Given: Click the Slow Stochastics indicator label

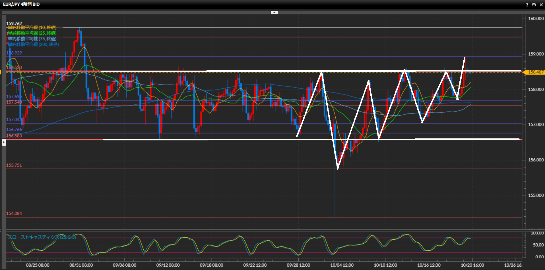Looking at the screenshot, I should click(x=42, y=237).
